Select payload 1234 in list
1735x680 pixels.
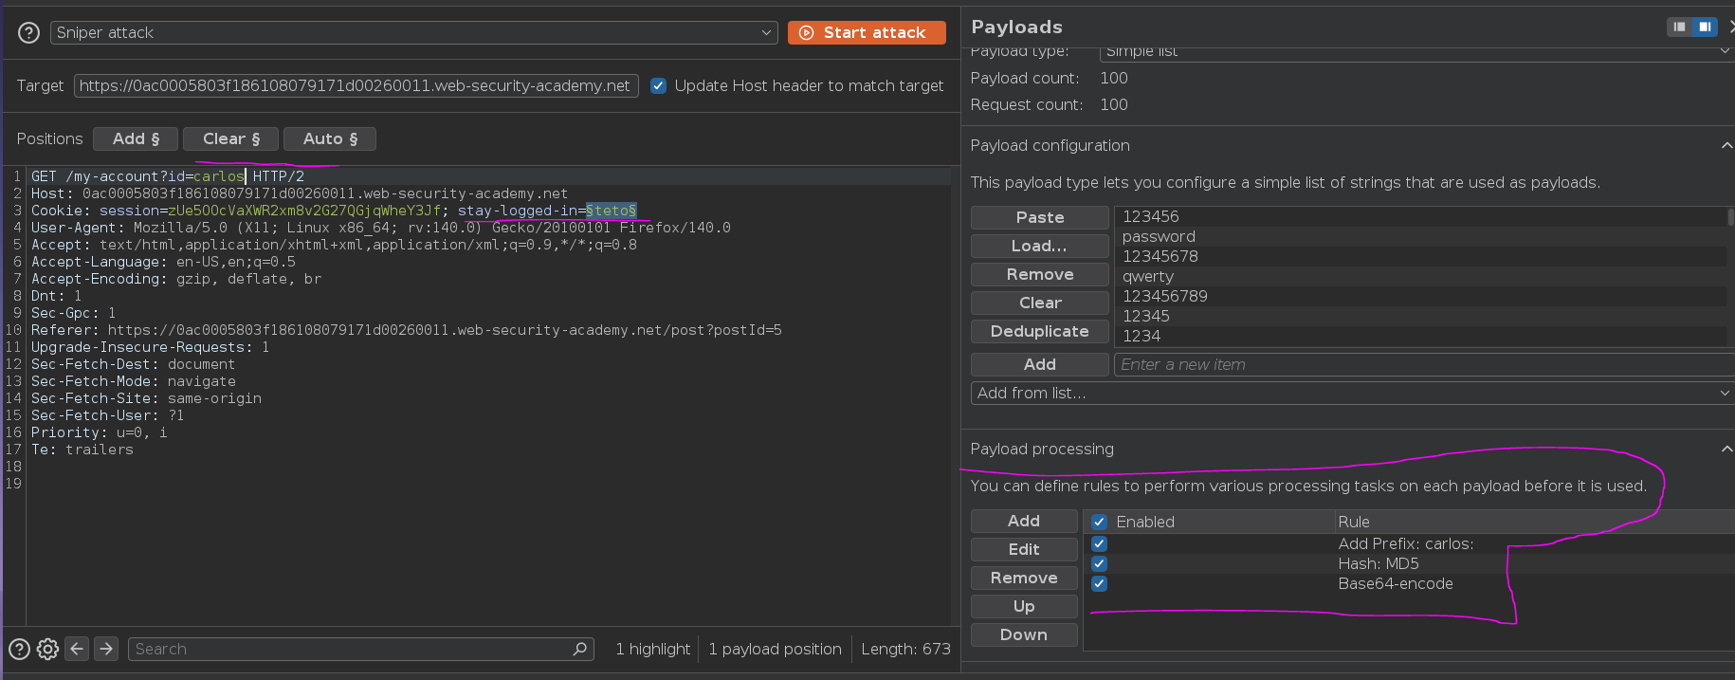click(1420, 336)
